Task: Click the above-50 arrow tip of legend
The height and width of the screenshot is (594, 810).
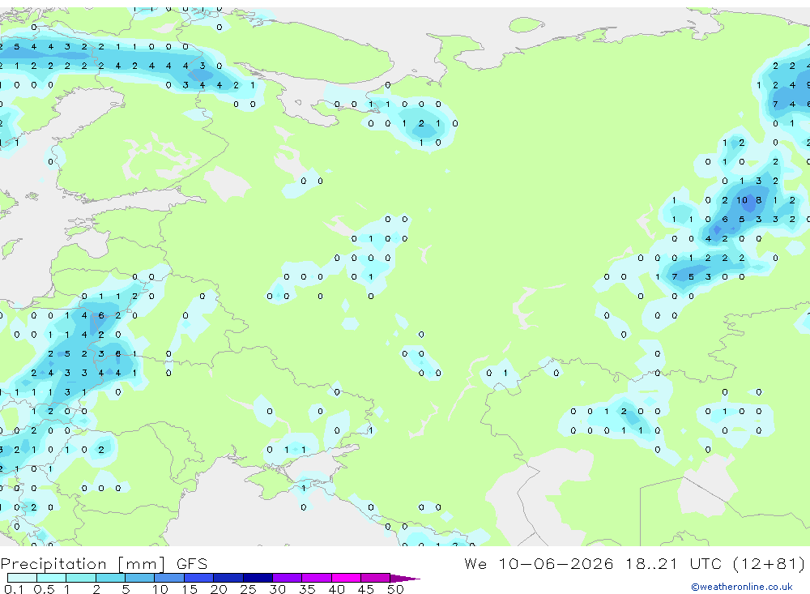Action: [405, 578]
